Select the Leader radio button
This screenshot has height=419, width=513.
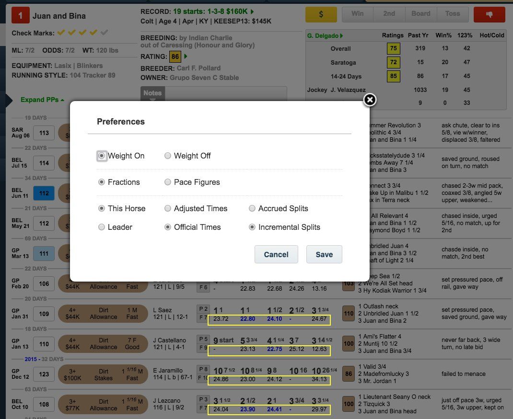tap(102, 227)
